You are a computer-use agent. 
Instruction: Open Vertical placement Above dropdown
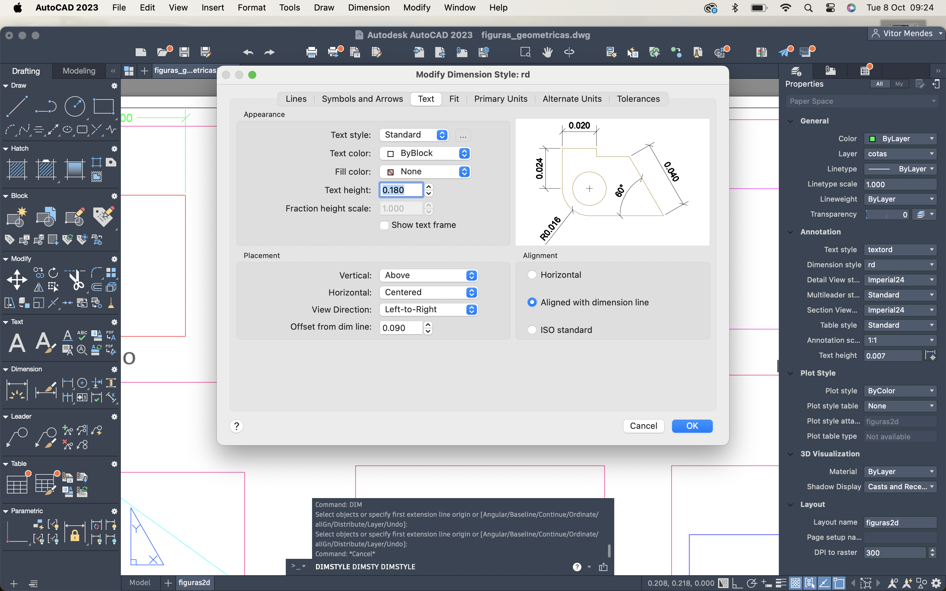coord(428,275)
